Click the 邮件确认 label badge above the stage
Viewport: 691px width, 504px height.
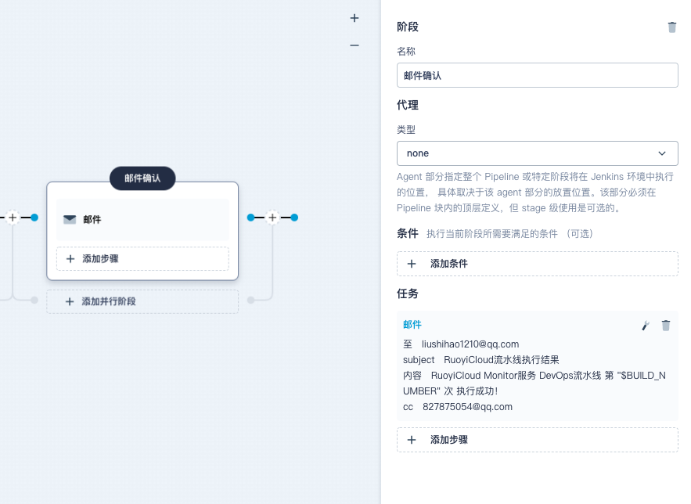tap(142, 178)
